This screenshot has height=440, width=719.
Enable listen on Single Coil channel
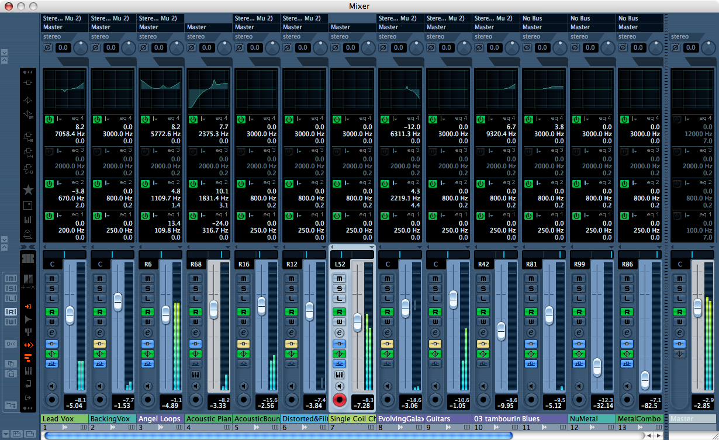pos(339,299)
